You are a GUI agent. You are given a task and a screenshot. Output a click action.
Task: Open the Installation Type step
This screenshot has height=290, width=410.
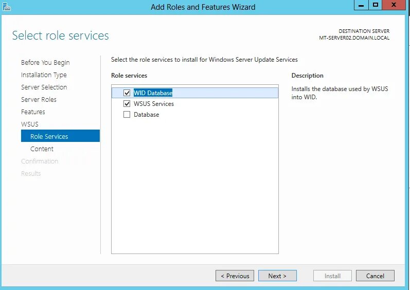pos(44,75)
